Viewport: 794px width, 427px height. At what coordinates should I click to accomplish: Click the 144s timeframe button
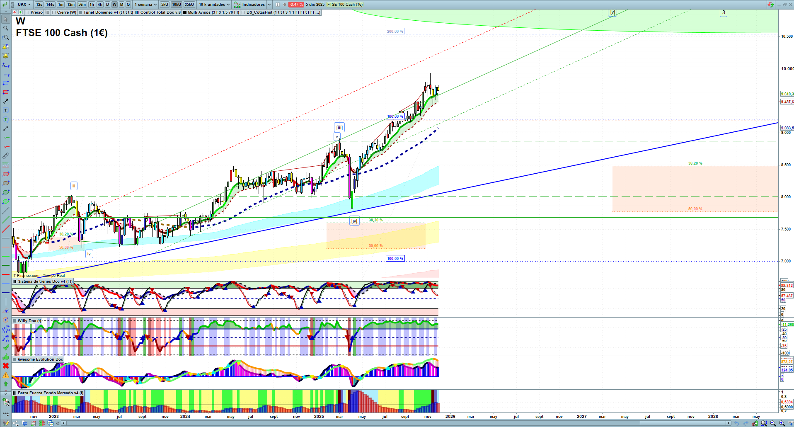pos(50,5)
